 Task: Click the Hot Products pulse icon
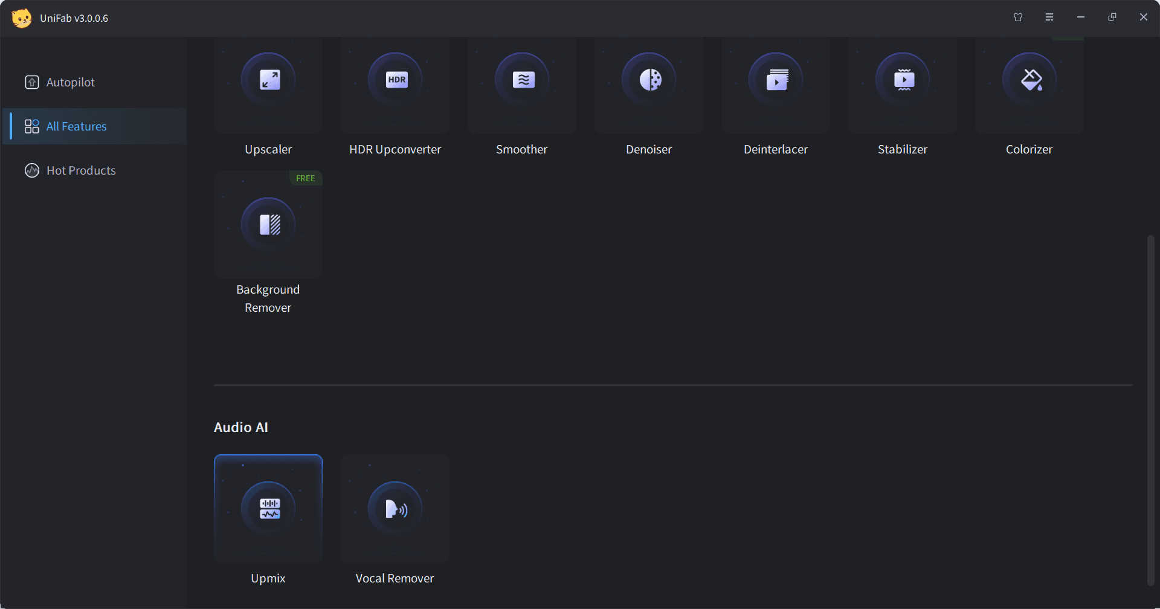(x=32, y=170)
